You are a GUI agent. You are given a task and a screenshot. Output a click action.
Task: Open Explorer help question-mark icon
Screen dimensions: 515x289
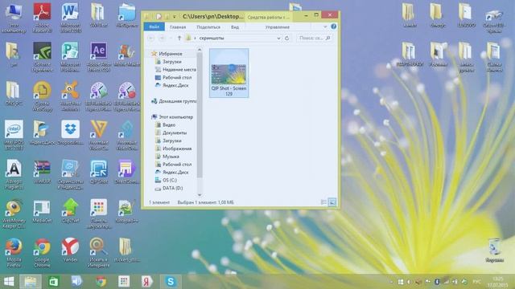[333, 26]
